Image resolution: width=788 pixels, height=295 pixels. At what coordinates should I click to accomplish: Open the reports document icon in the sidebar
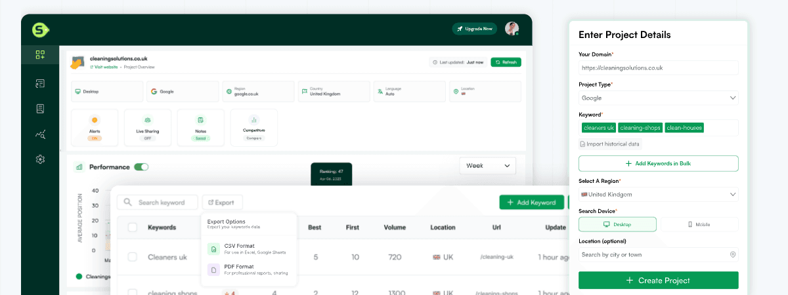click(x=40, y=109)
